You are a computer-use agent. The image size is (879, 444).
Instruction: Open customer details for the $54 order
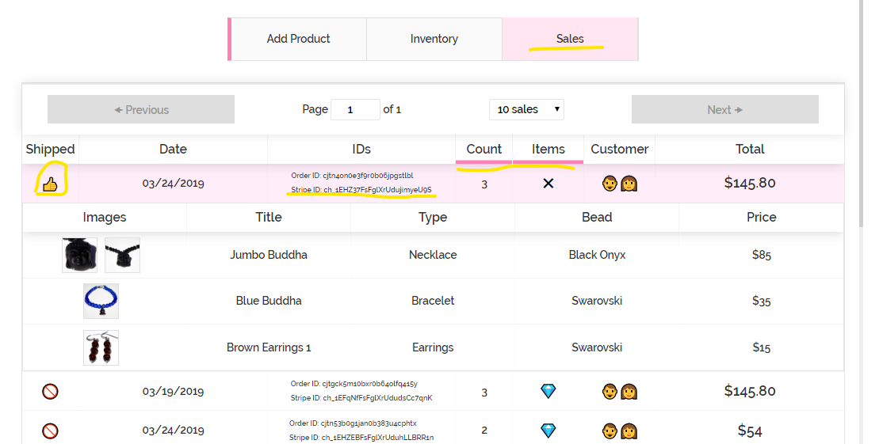tap(619, 431)
